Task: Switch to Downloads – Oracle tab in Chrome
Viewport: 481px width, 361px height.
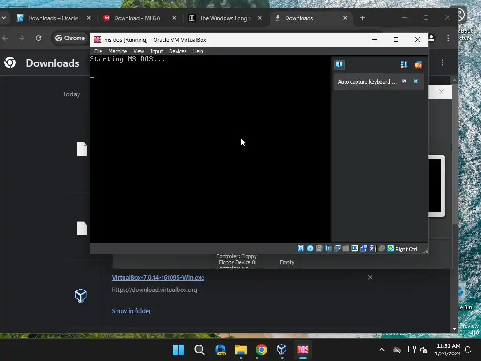Action: (x=52, y=18)
